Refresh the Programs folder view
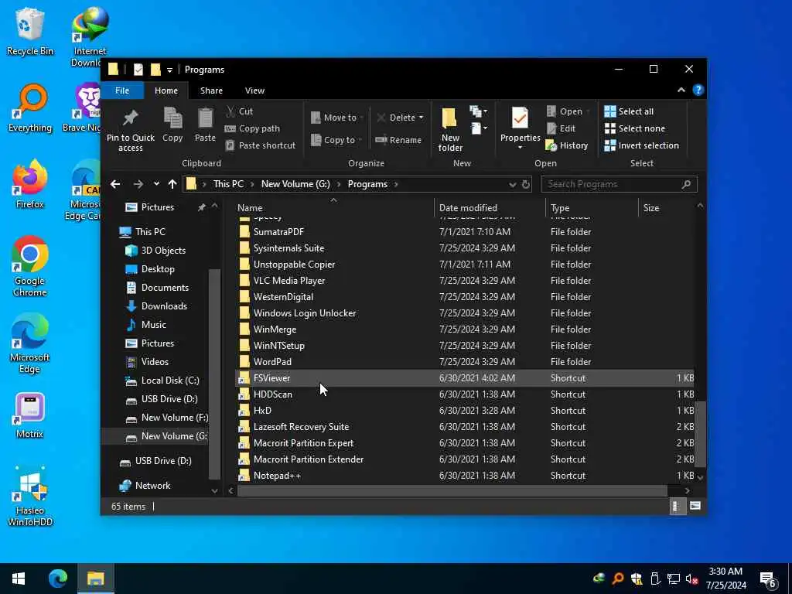The width and height of the screenshot is (792, 594). pyautogui.click(x=526, y=184)
